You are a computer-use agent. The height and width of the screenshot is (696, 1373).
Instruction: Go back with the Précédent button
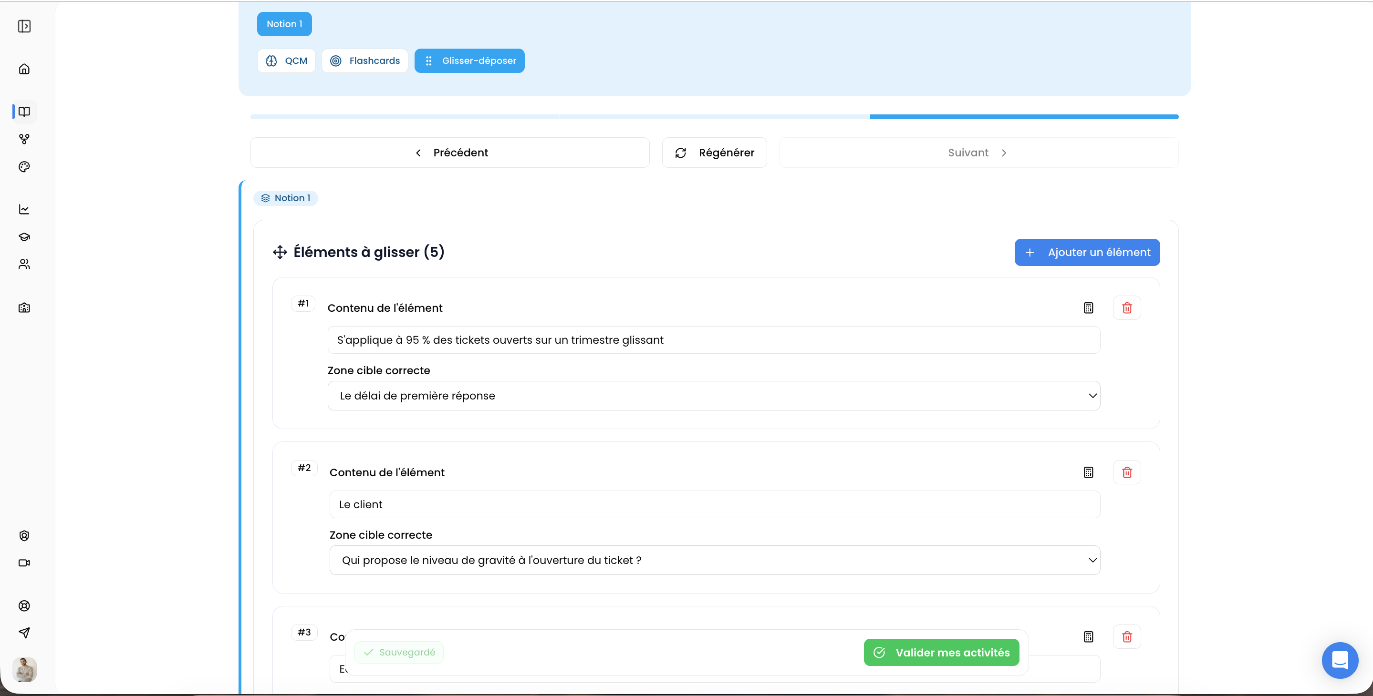pos(450,153)
